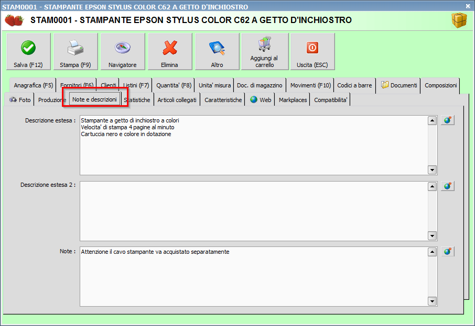Click globe button beside Descrizione estesa 2
The height and width of the screenshot is (326, 475).
(447, 186)
